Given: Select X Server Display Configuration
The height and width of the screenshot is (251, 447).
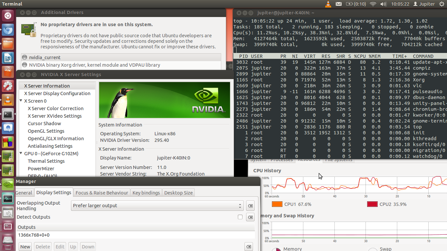Looking at the screenshot, I should (x=57, y=93).
